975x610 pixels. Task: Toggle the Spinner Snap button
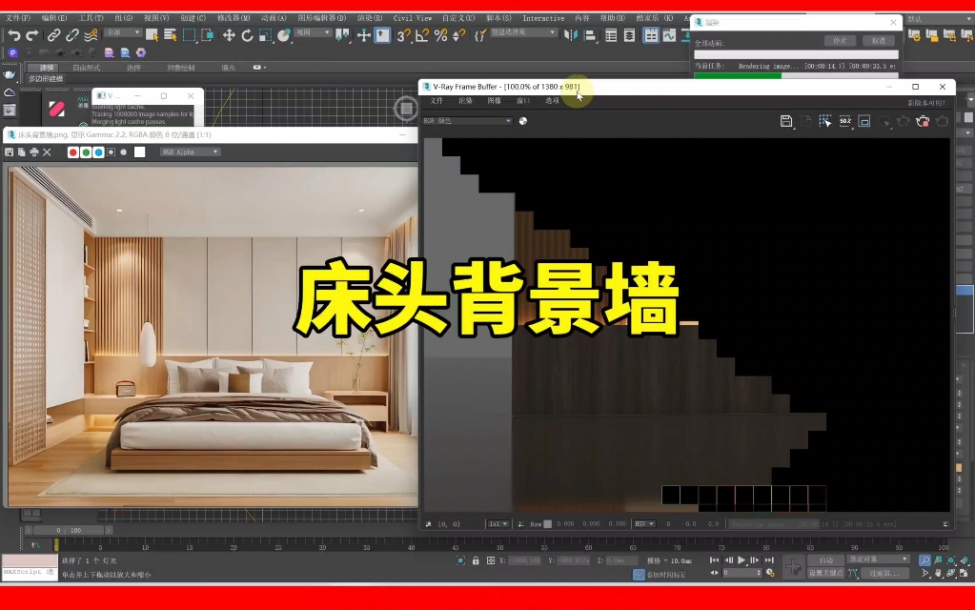[458, 35]
